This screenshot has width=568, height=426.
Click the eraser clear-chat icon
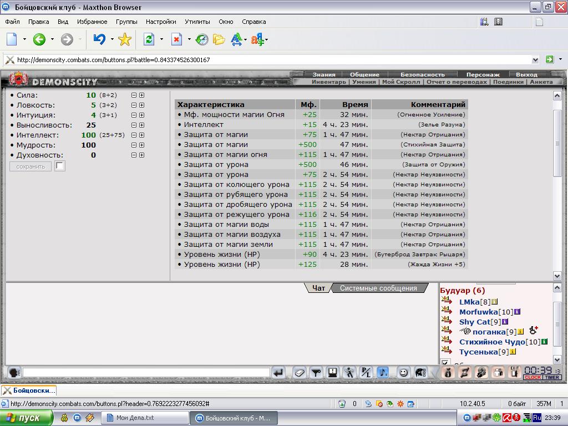point(299,372)
